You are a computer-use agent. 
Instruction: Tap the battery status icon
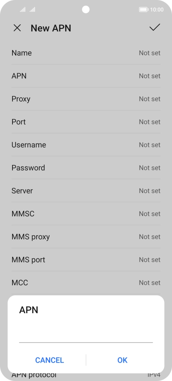point(144,10)
